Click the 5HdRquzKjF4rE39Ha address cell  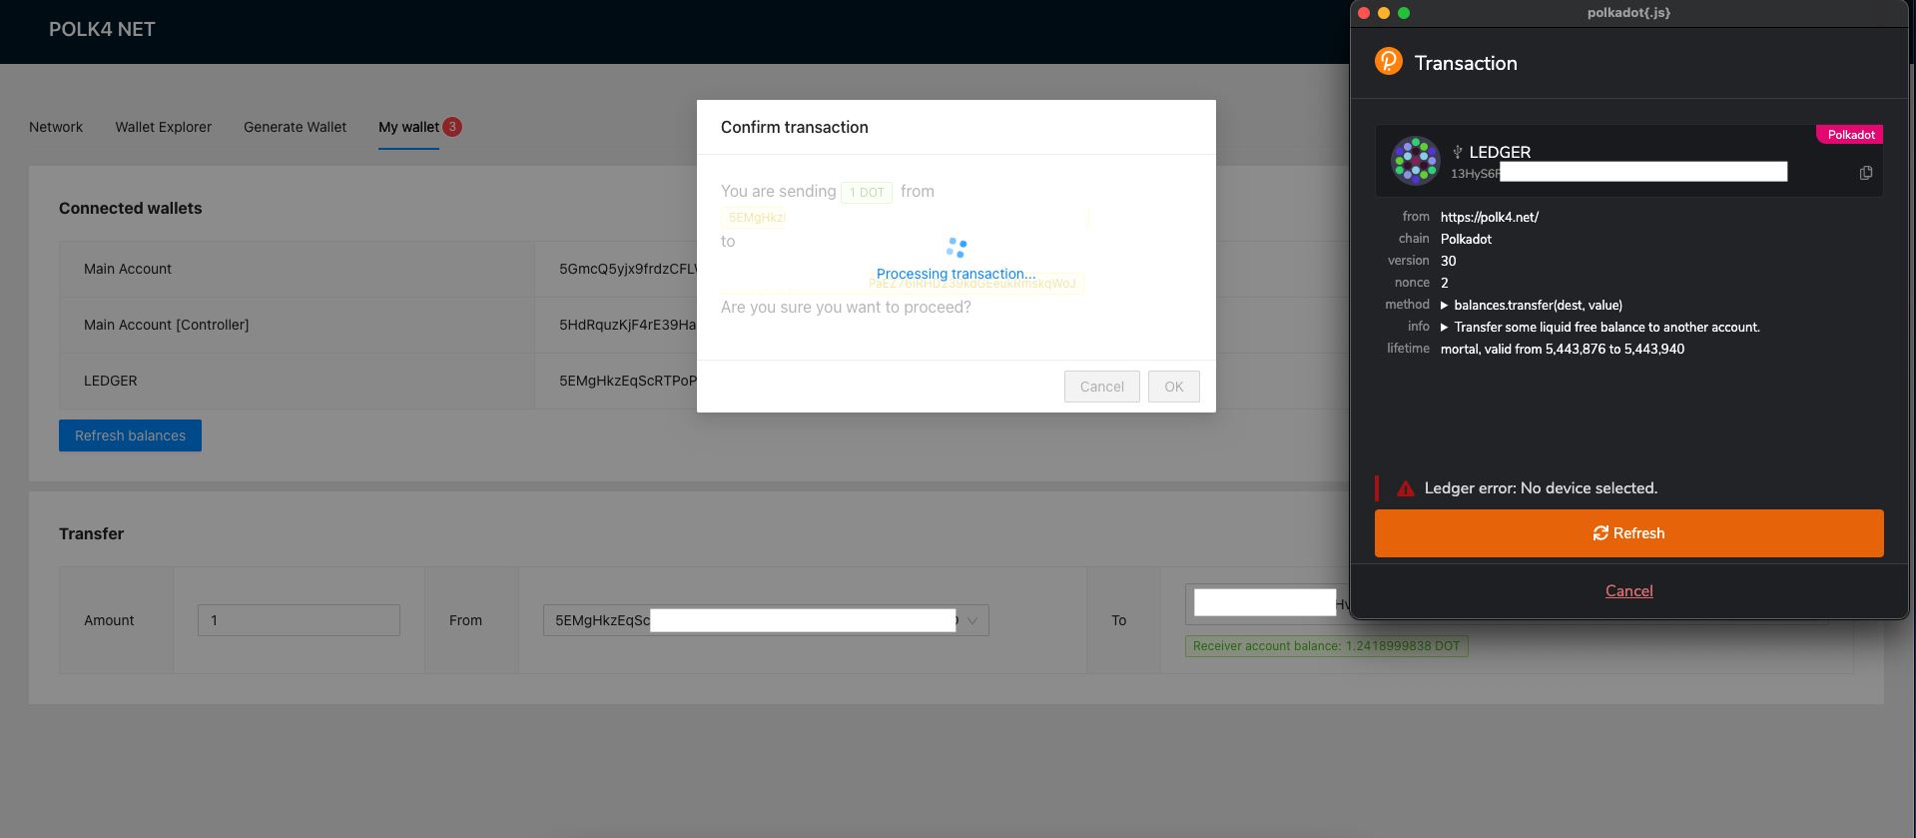[628, 325]
